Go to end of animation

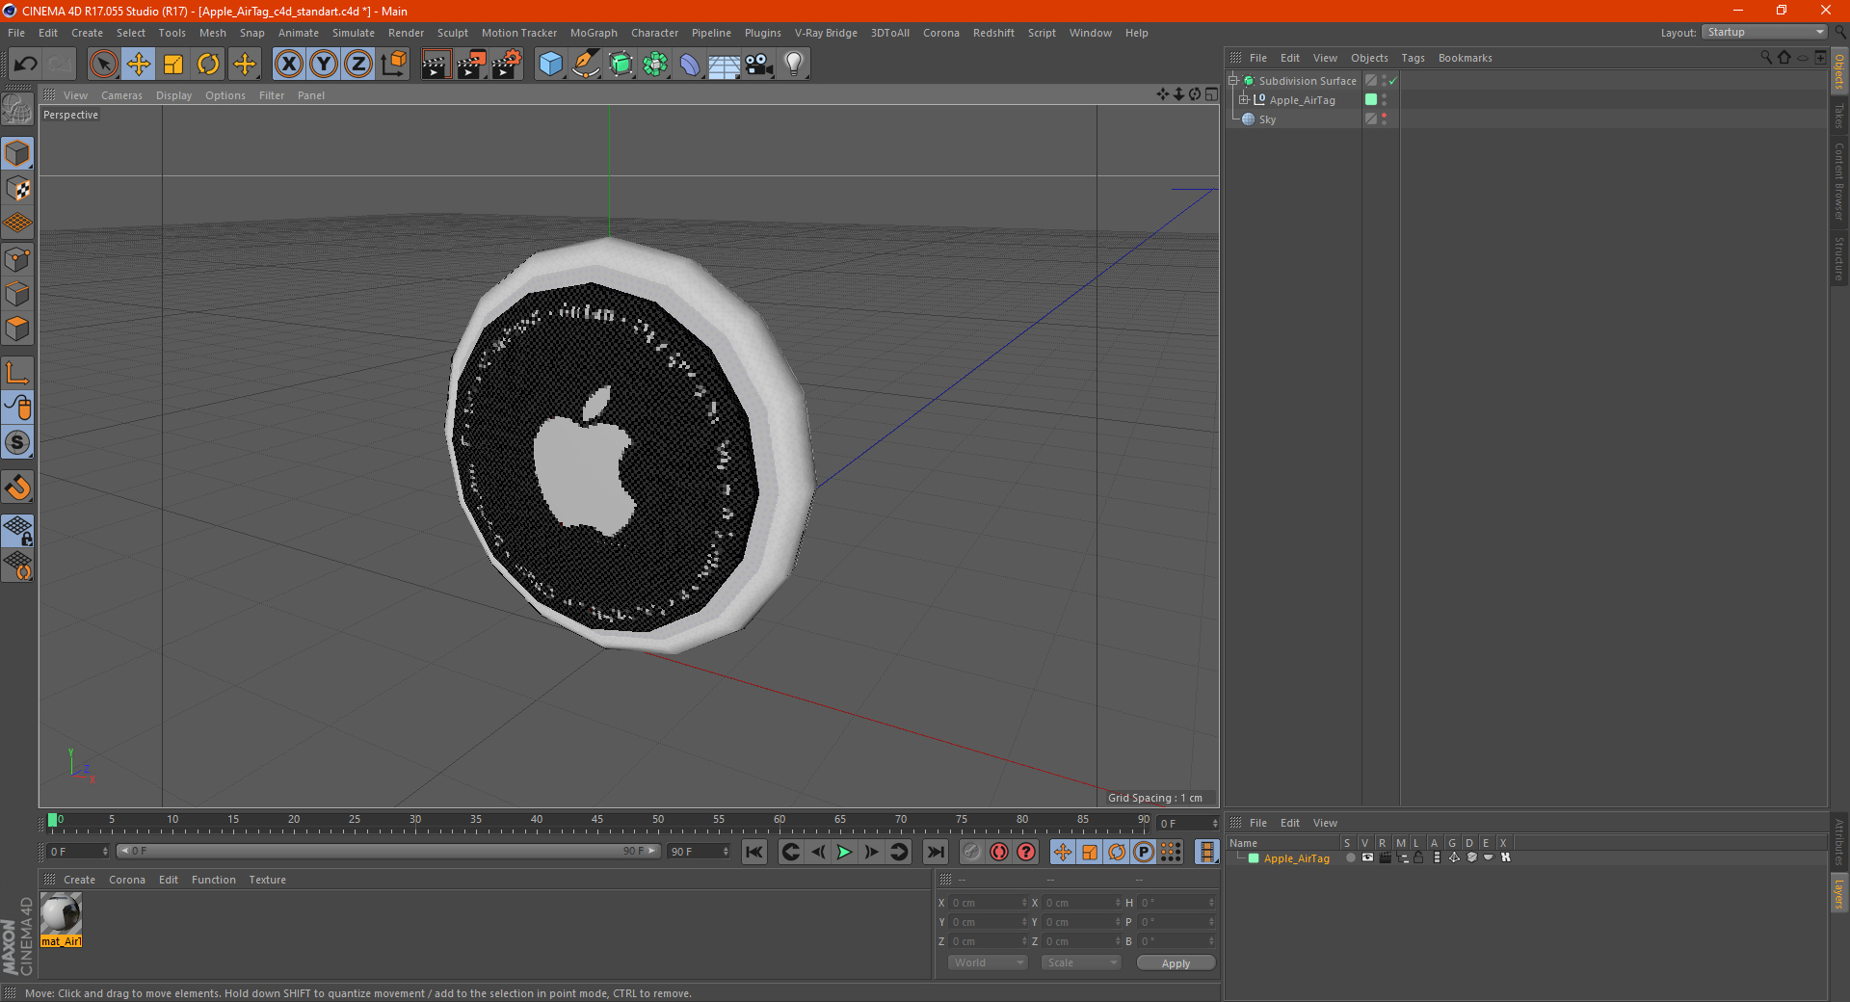(x=935, y=852)
